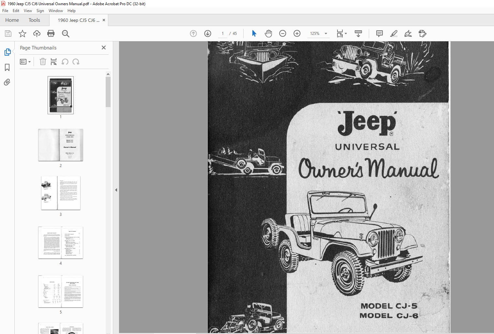Open the View menu
The image size is (494, 334).
pos(28,11)
